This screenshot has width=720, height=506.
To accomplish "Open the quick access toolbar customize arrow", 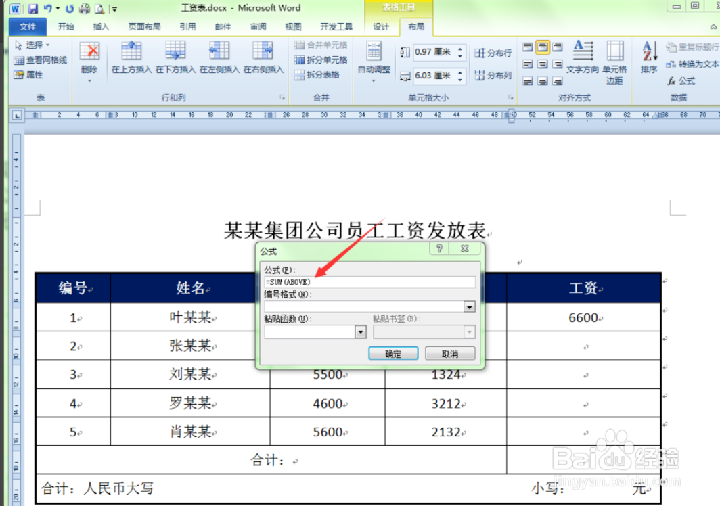I will [x=114, y=9].
